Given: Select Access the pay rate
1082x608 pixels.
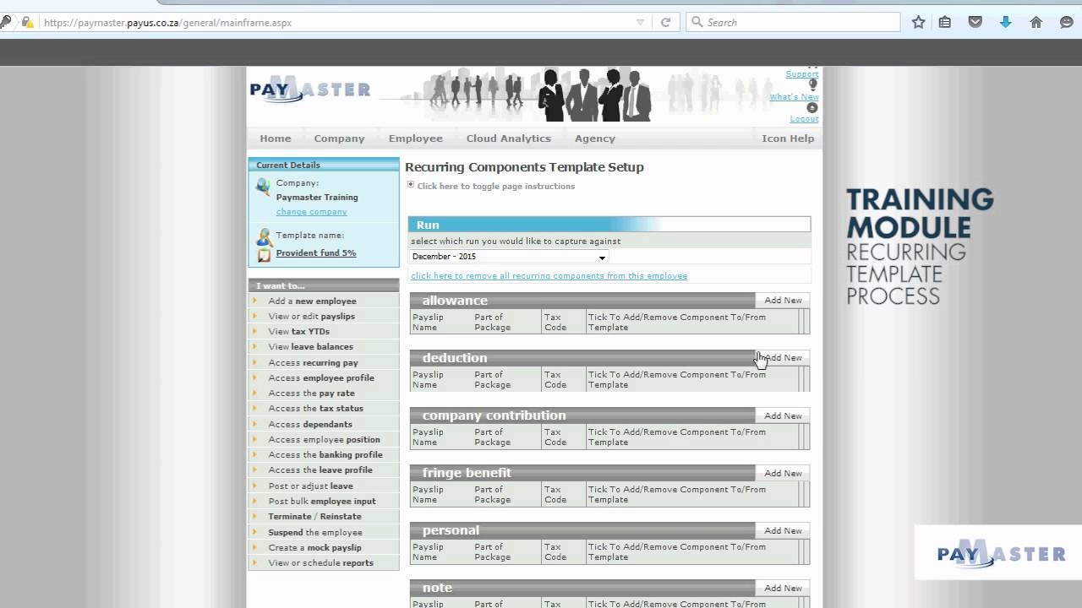Looking at the screenshot, I should [311, 393].
